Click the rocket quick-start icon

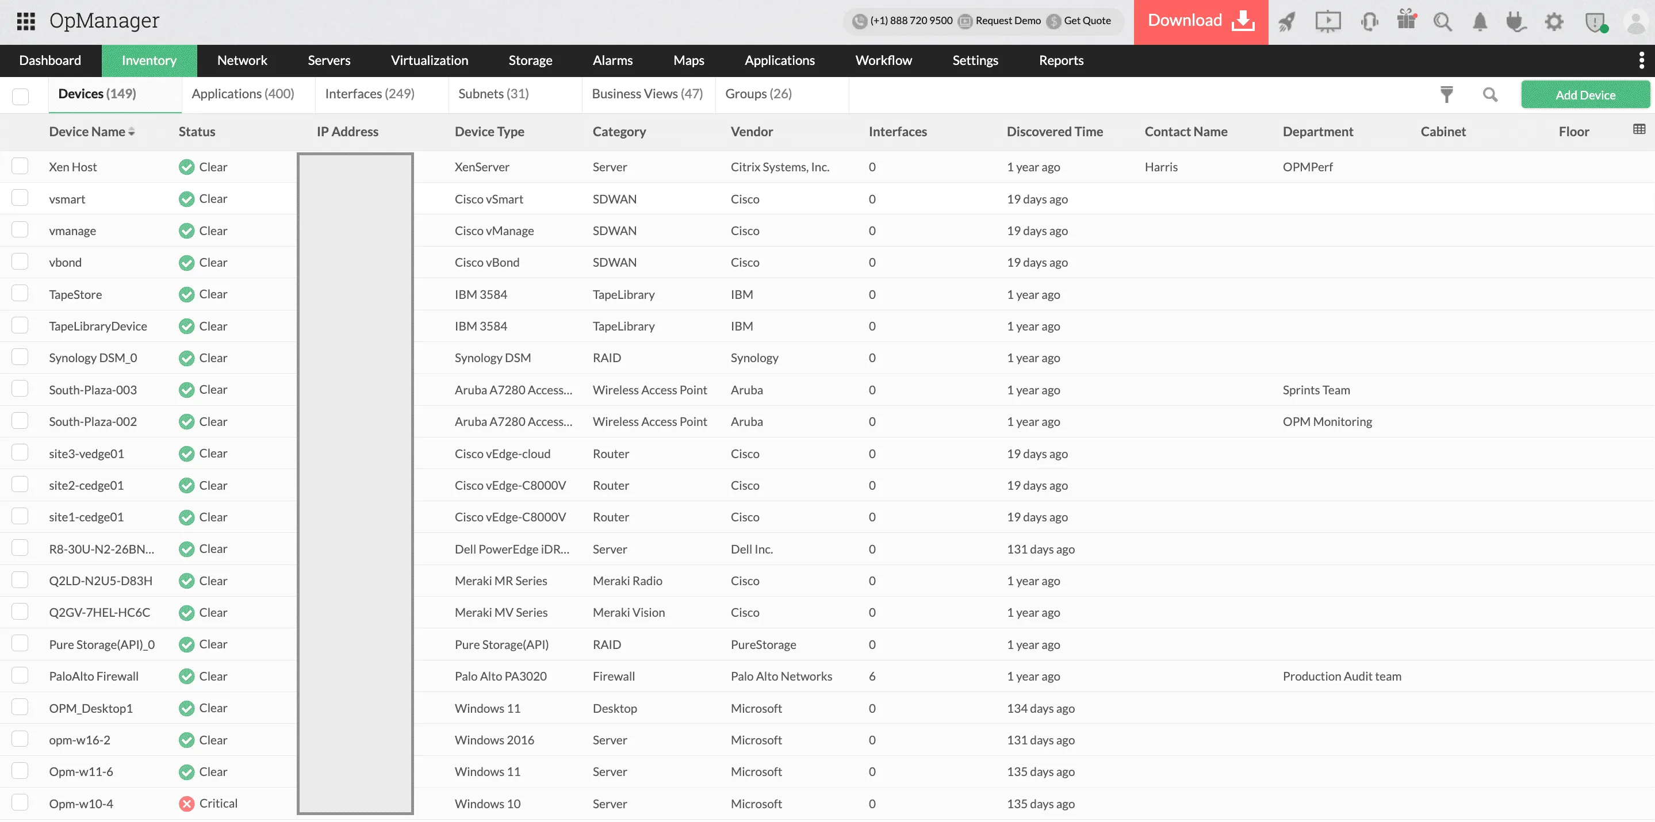(x=1287, y=22)
